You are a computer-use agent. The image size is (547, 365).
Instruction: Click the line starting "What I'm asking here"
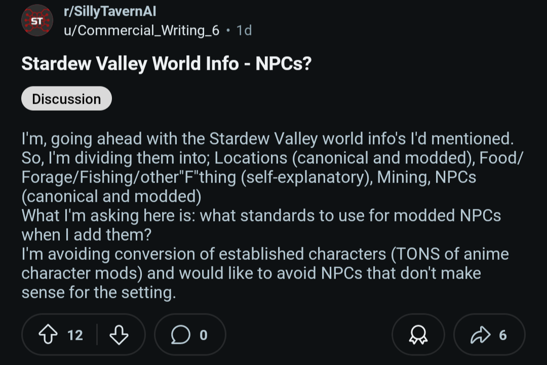261,215
